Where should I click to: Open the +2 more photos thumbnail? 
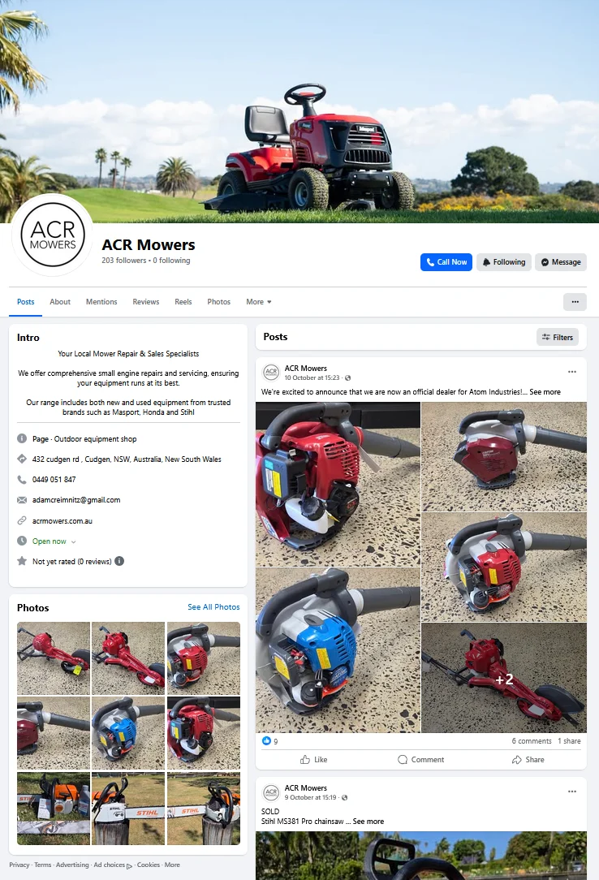(504, 678)
